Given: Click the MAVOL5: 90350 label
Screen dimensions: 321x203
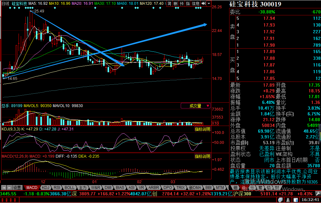Looking at the screenshot, I should point(38,106).
